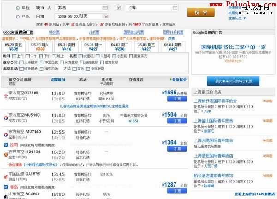Select the 05-30 周六 ¥330 date tab

pos(40,47)
